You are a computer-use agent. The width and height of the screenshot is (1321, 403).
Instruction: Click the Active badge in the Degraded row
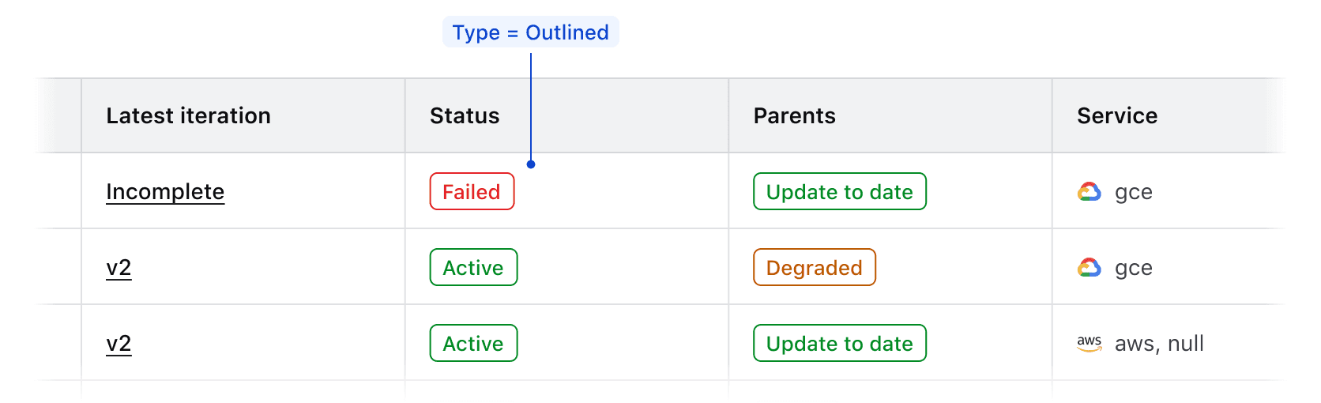(473, 268)
